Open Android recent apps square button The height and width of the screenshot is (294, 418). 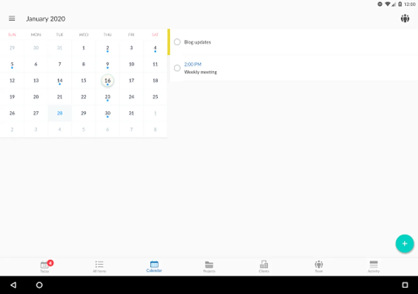[x=405, y=285]
